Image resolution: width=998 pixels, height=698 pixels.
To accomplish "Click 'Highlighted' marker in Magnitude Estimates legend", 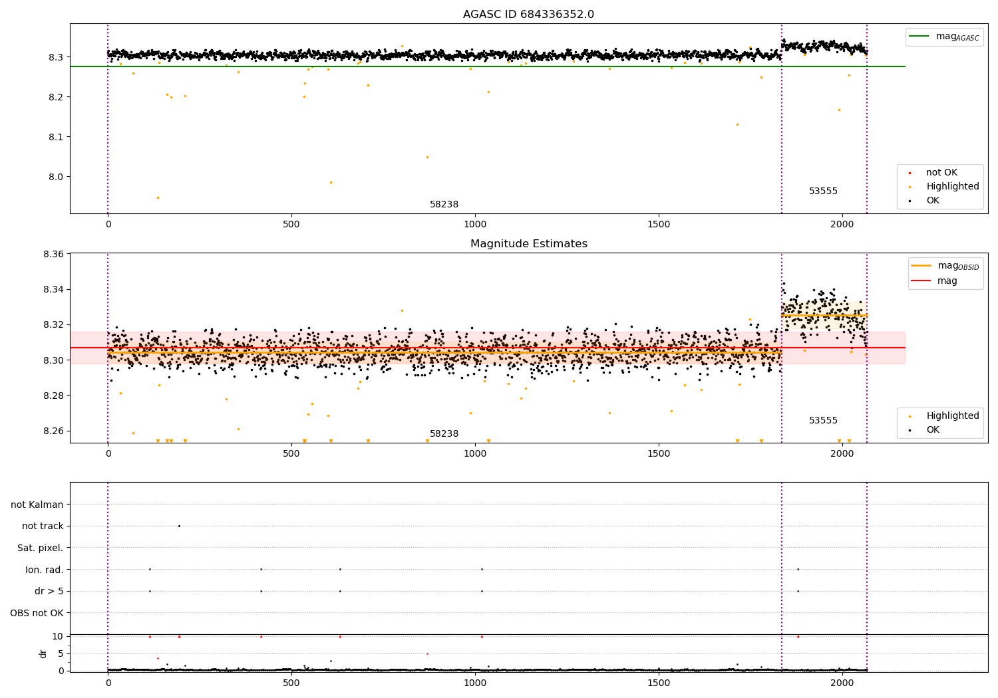I will click(x=910, y=416).
